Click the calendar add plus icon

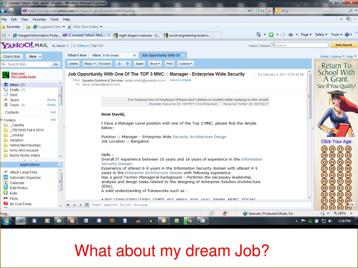pyautogui.click(x=68, y=205)
